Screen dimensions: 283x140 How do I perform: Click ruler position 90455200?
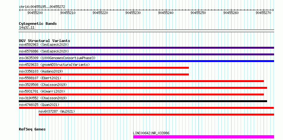pos(35,13)
